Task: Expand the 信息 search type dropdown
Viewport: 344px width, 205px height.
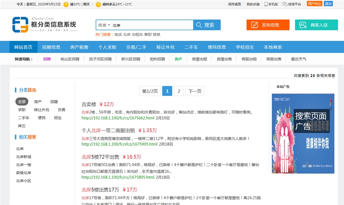Action: [104, 25]
